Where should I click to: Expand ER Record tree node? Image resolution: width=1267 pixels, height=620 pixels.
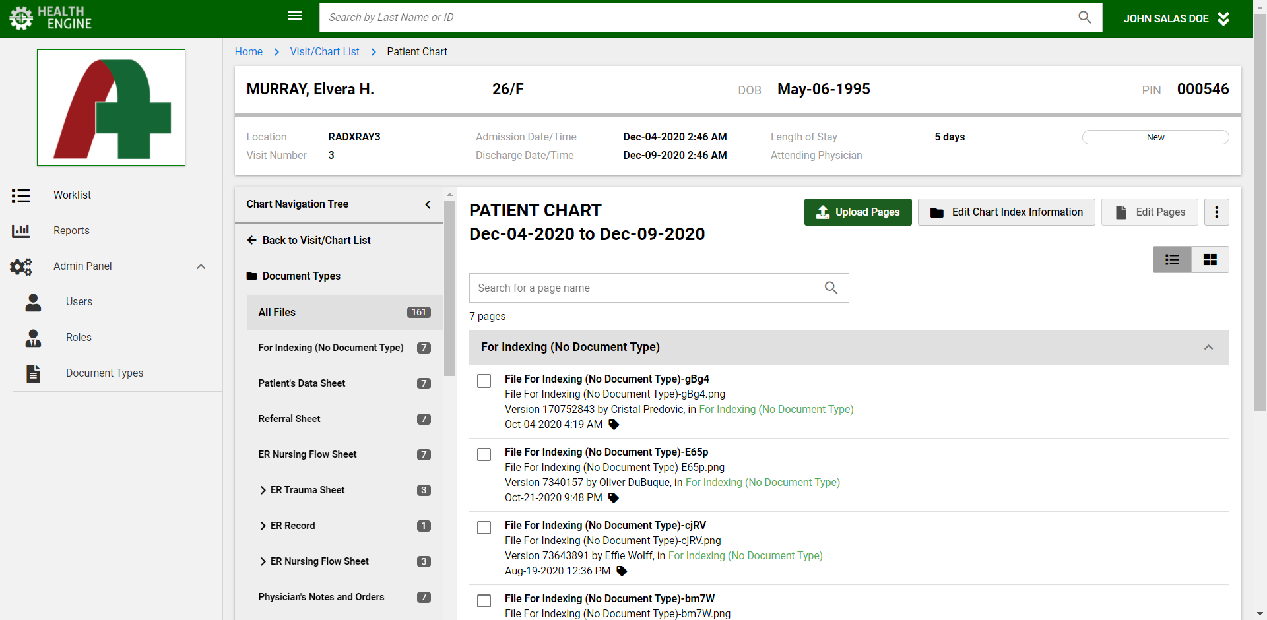263,526
